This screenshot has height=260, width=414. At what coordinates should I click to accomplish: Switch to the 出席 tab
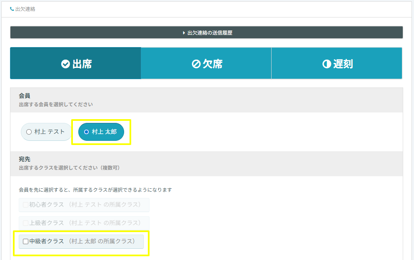click(75, 63)
